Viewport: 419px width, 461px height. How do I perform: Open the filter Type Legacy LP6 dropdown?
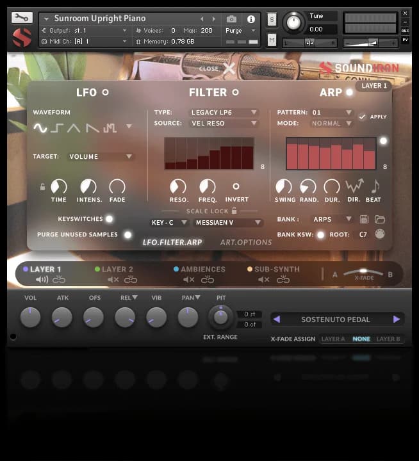(x=224, y=113)
